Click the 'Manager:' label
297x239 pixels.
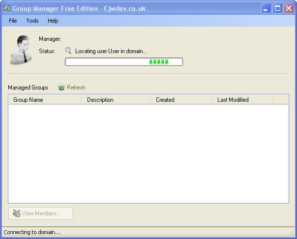click(x=50, y=39)
